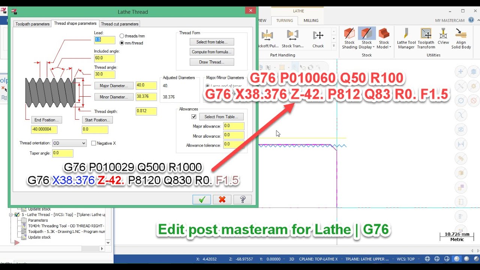The image size is (480, 270).
Task: Click the Compute from formula... button
Action: [212, 52]
